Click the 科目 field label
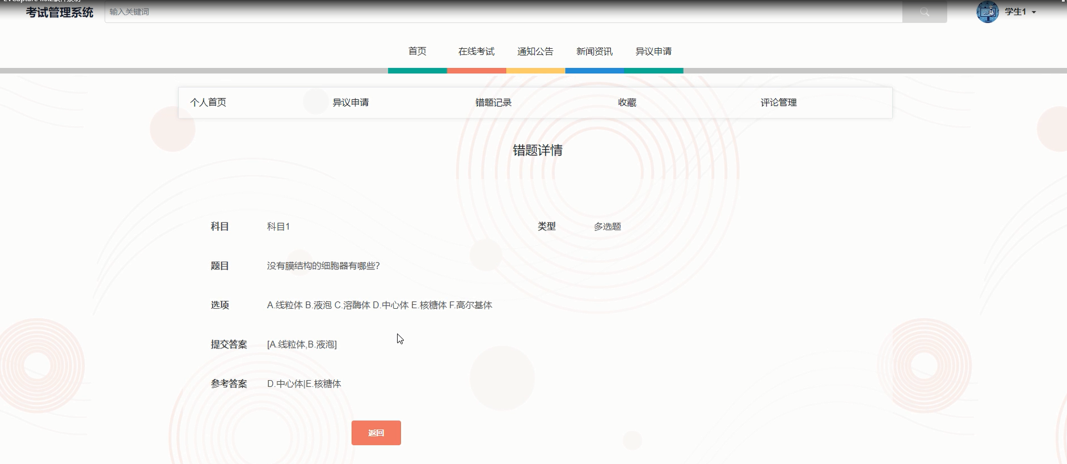 click(220, 227)
